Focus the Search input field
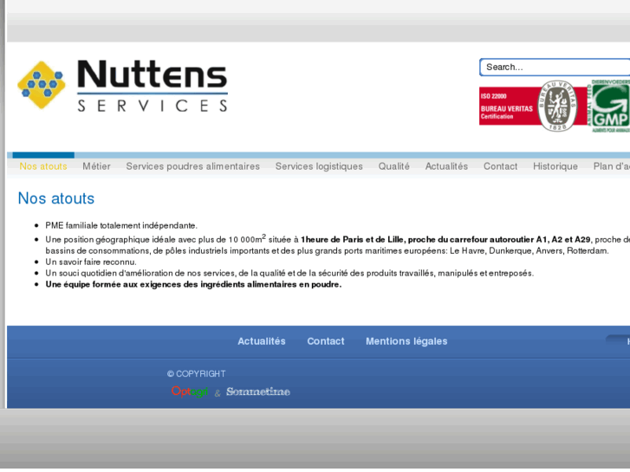 click(555, 67)
